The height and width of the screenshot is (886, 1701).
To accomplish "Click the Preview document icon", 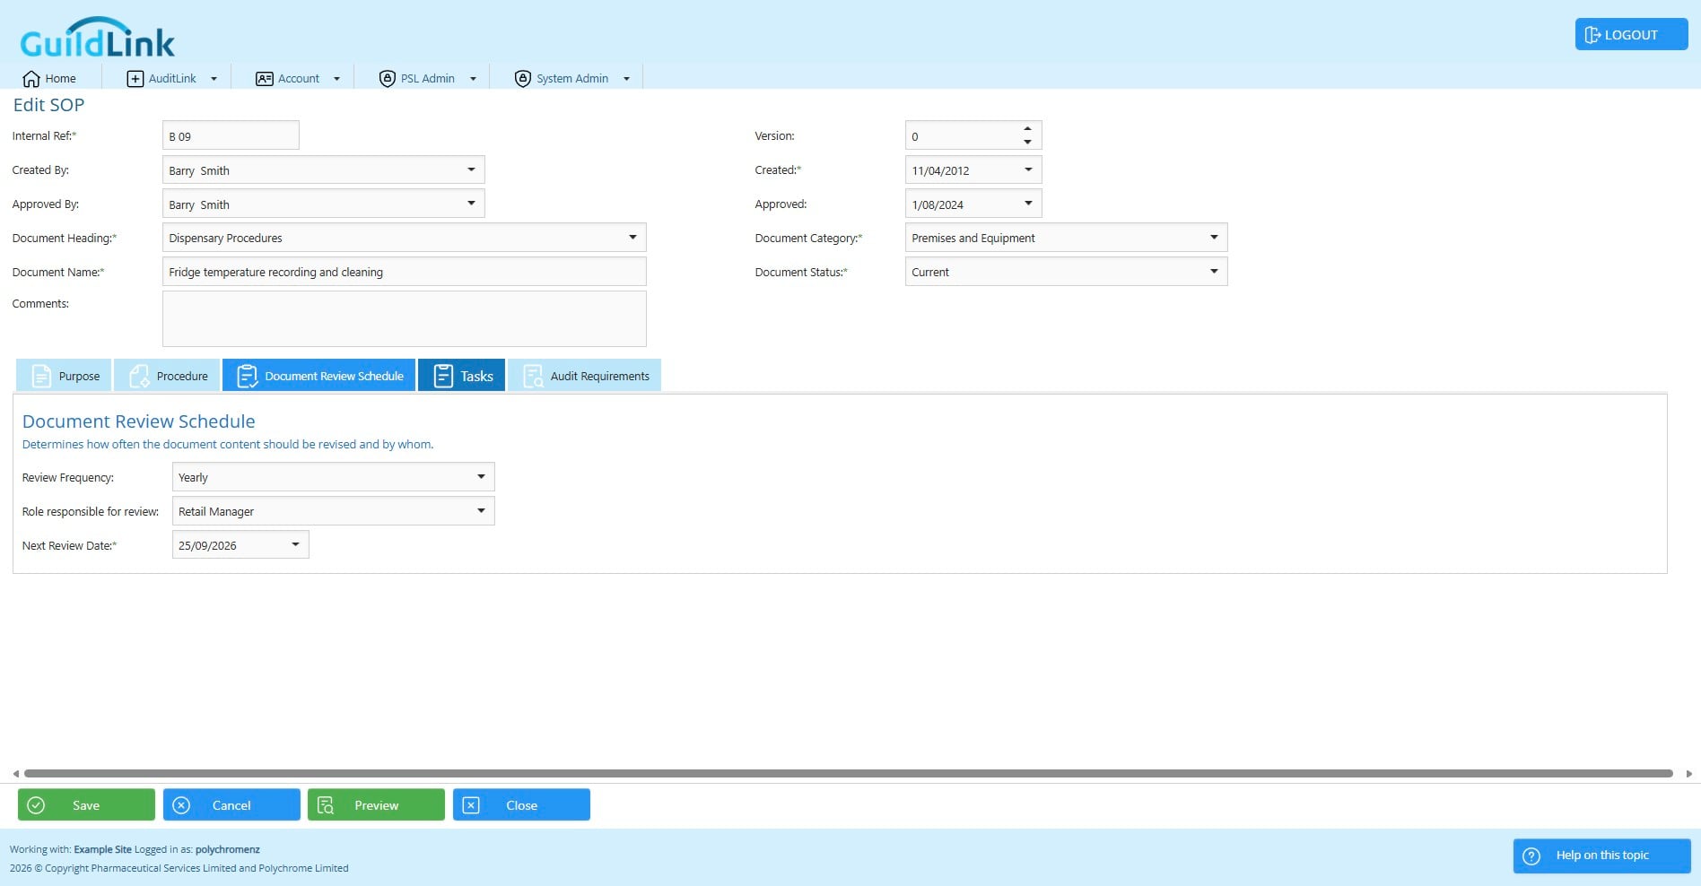I will [326, 805].
